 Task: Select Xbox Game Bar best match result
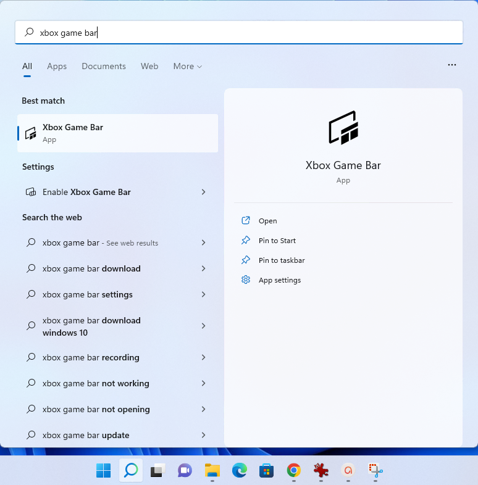(117, 133)
